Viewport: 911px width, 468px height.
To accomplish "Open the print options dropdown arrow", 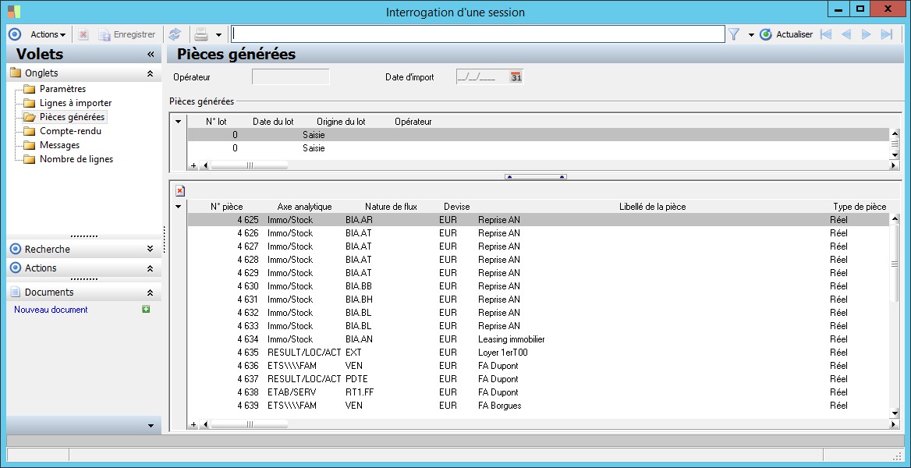I will click(218, 34).
